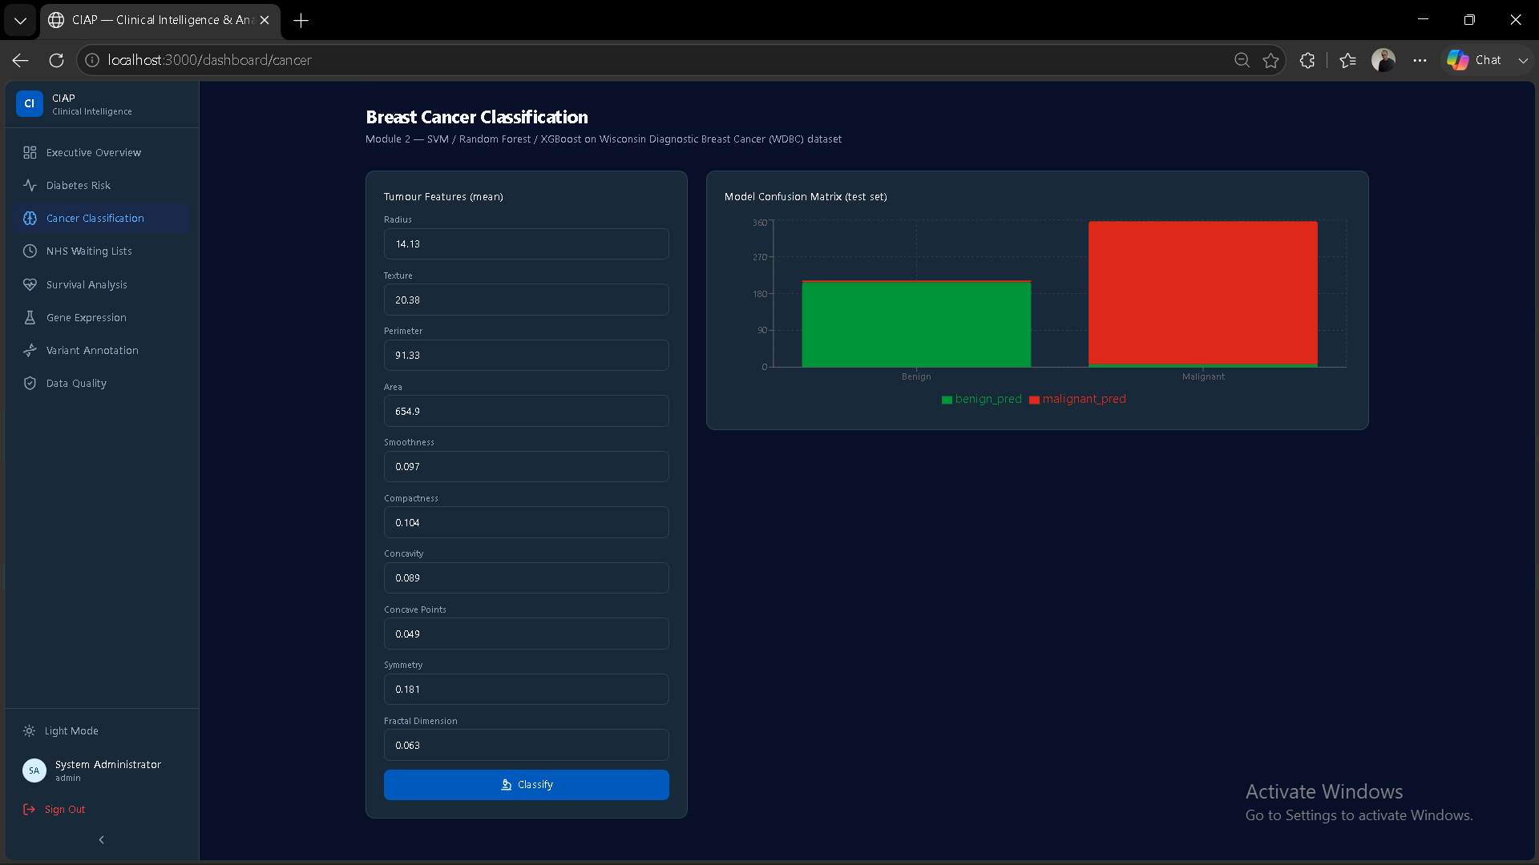Open Data Quality page
The image size is (1539, 865).
click(x=102, y=383)
